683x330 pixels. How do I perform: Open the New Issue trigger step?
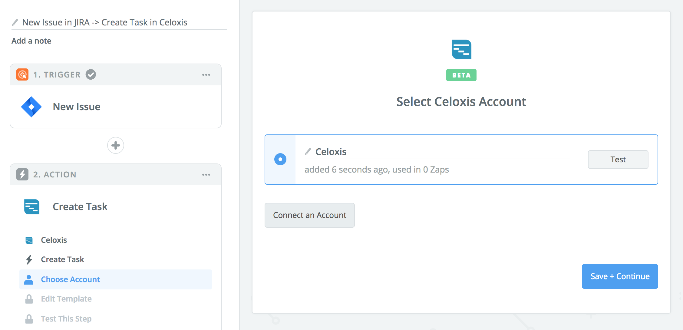[x=77, y=107]
